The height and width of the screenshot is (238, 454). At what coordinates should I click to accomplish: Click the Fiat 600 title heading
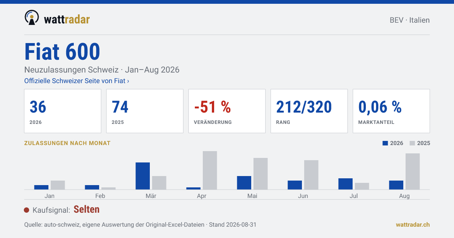coord(62,52)
